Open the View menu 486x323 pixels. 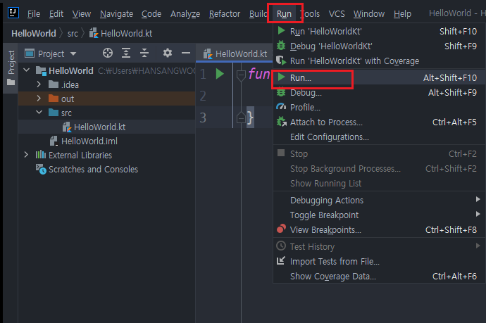click(82, 14)
